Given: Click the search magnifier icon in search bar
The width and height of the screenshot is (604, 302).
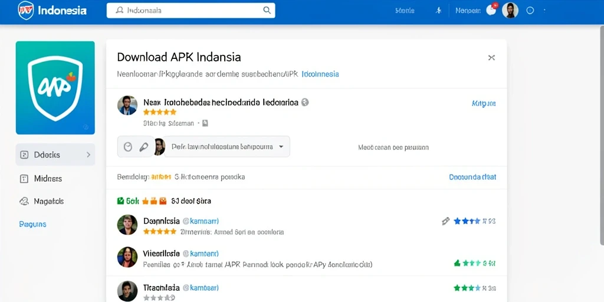Looking at the screenshot, I should [x=267, y=11].
